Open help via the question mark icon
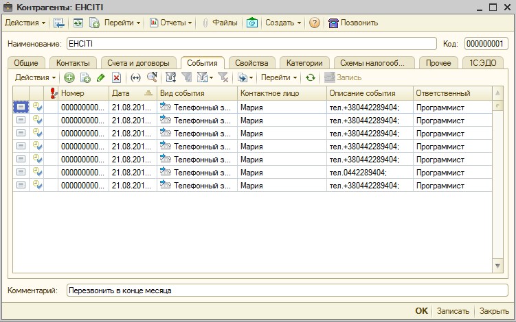 (315, 23)
